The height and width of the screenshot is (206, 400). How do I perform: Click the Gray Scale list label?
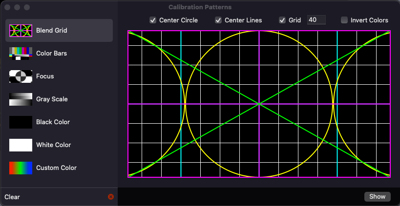pos(52,99)
